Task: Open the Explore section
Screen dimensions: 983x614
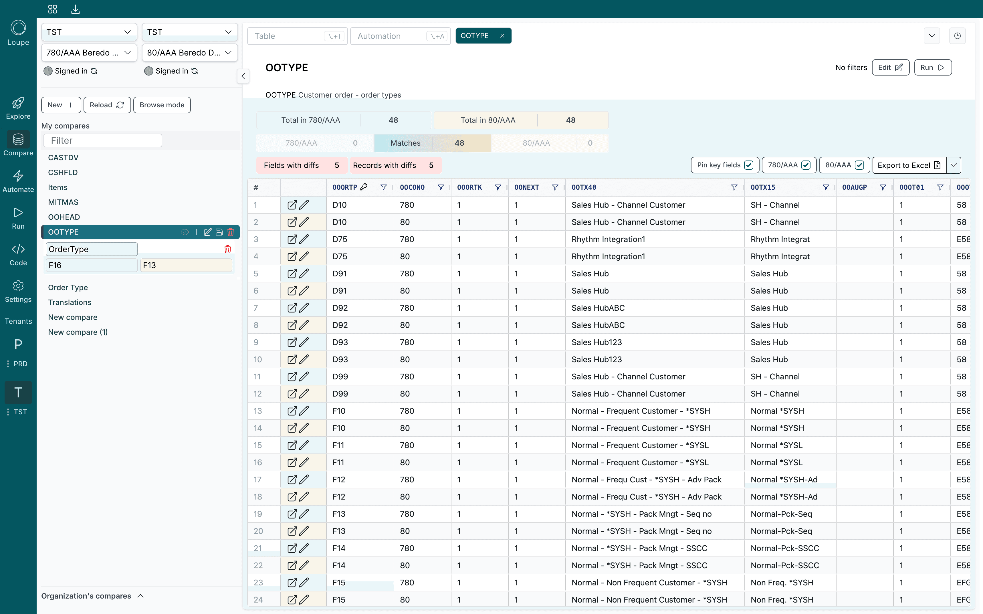Action: (18, 108)
